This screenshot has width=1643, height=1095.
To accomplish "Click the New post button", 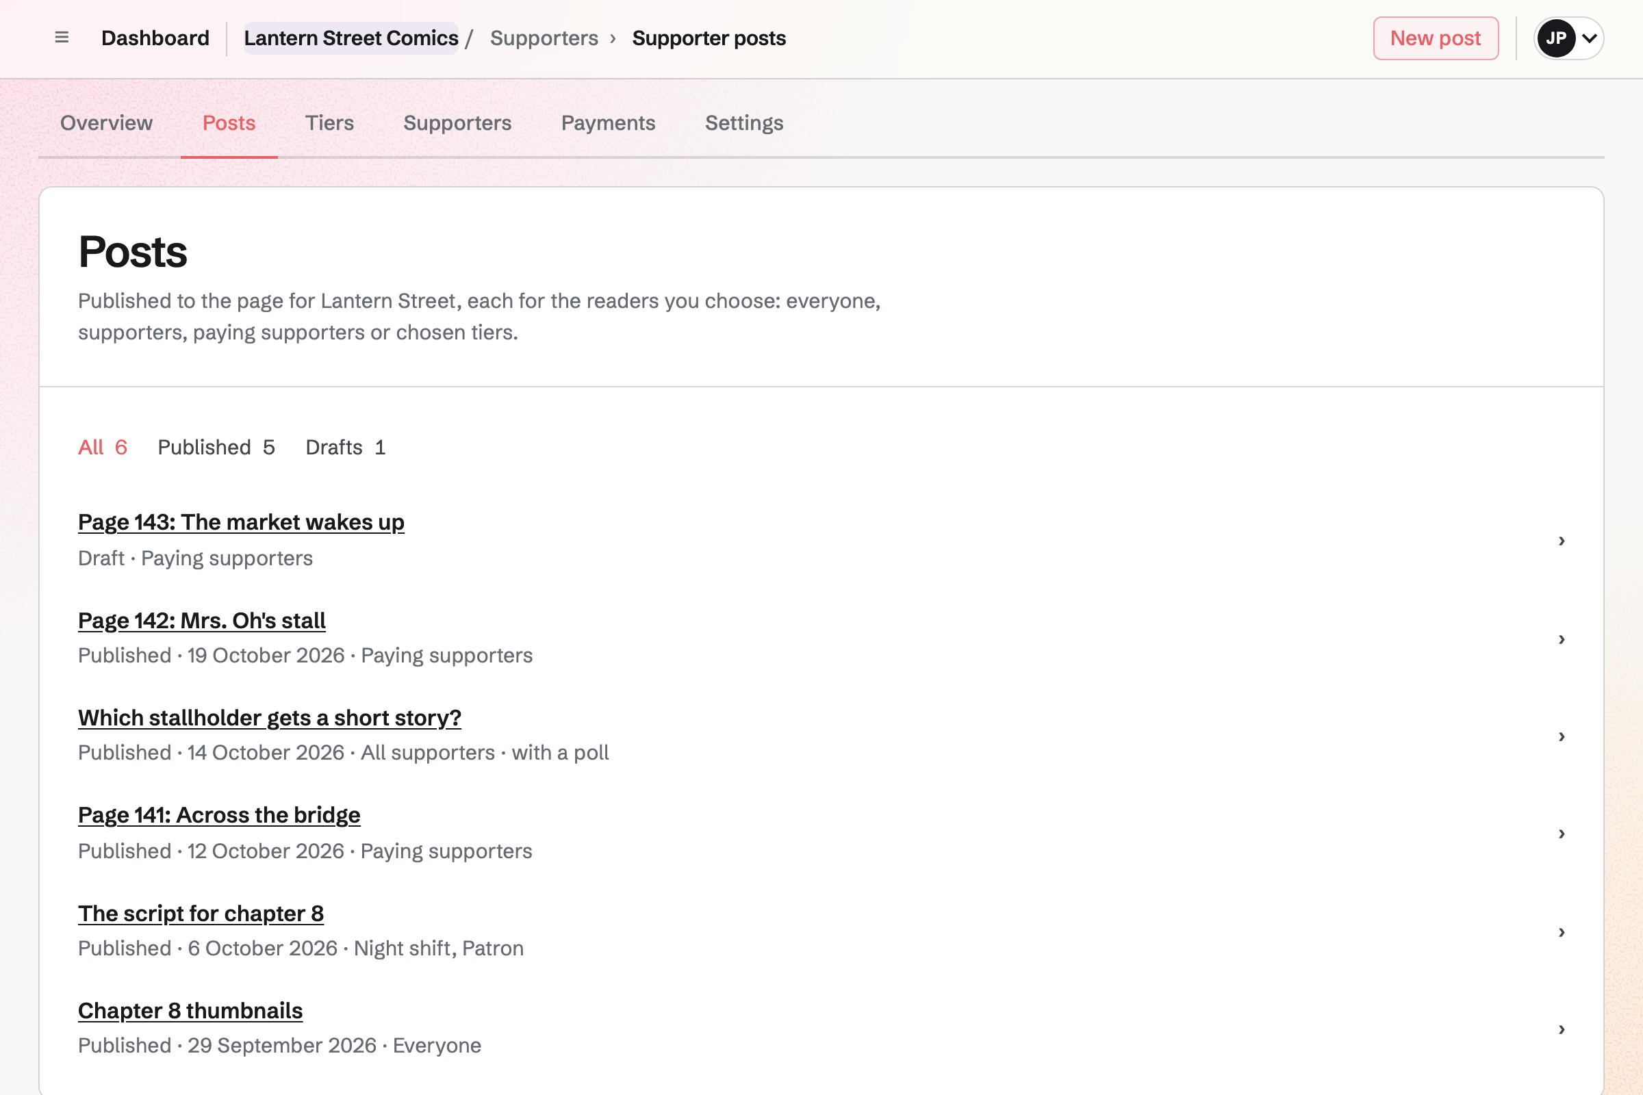I will click(1436, 38).
